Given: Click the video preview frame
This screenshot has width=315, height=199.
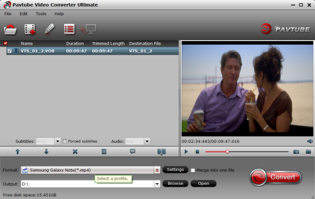Looking at the screenshot, I should [x=247, y=89].
